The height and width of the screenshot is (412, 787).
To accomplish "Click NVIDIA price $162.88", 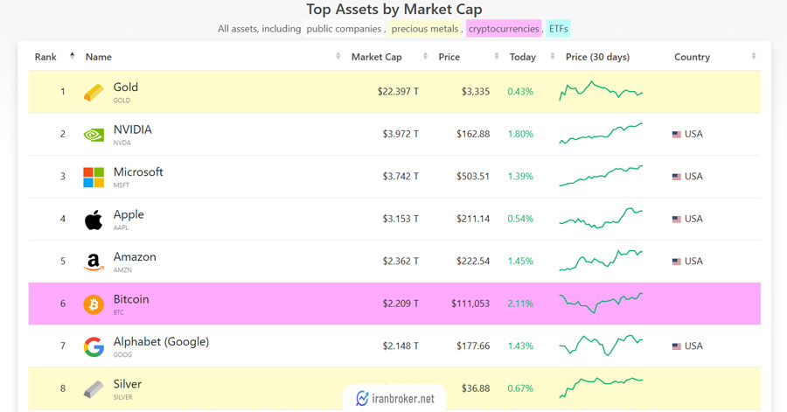I will click(x=473, y=134).
